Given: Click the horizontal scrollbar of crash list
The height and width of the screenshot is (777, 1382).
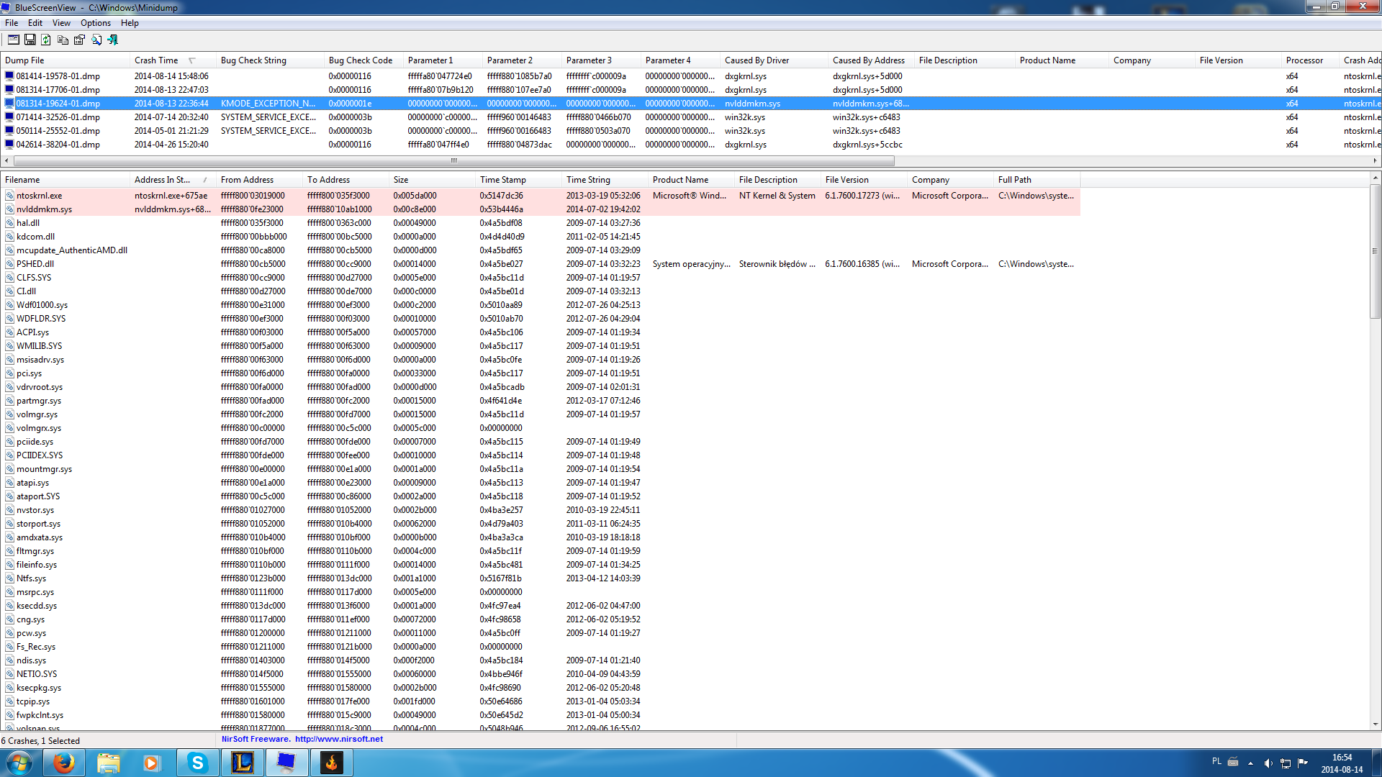Looking at the screenshot, I should tap(455, 161).
